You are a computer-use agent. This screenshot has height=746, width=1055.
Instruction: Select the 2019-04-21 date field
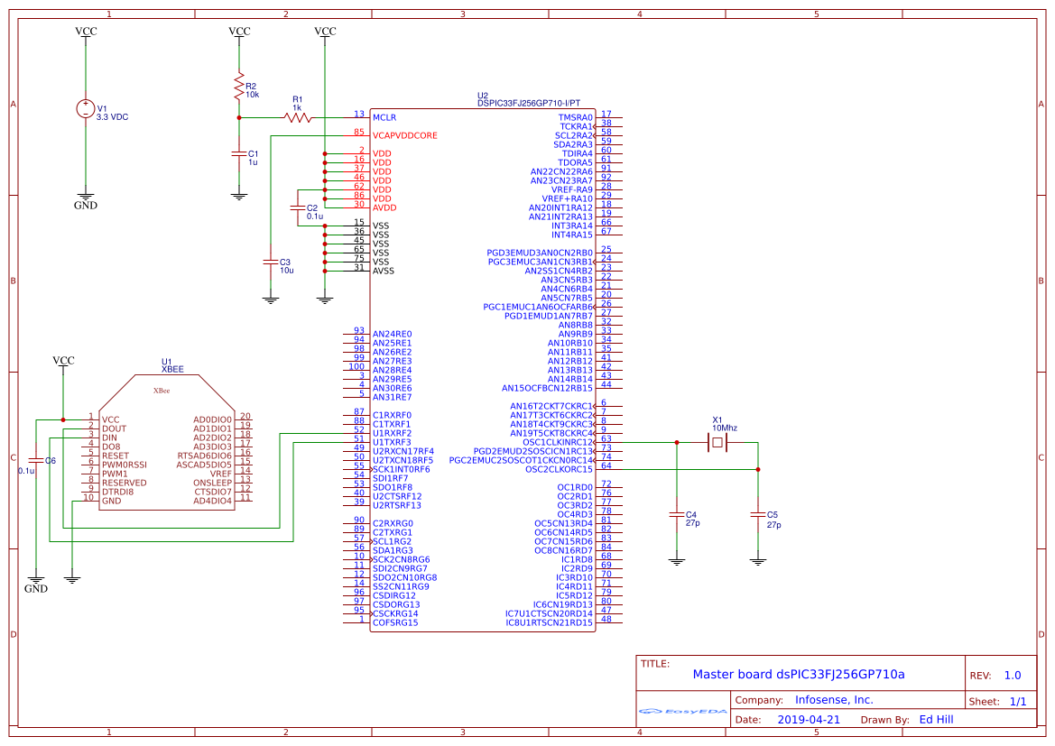point(810,719)
